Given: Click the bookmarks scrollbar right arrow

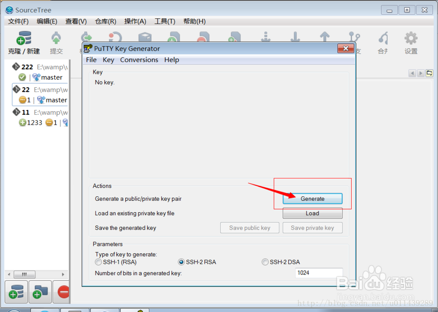Looking at the screenshot, I should [63, 274].
